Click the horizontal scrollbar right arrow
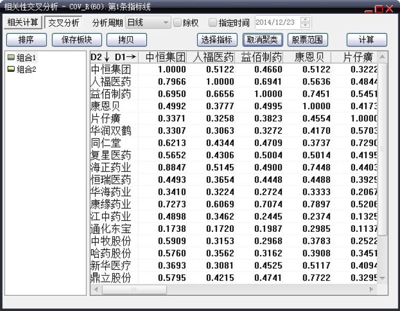 tap(371, 289)
